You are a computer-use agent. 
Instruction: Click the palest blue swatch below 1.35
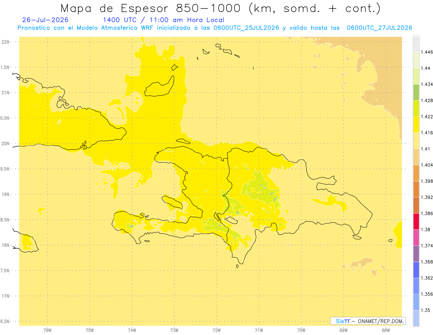coord(416,318)
